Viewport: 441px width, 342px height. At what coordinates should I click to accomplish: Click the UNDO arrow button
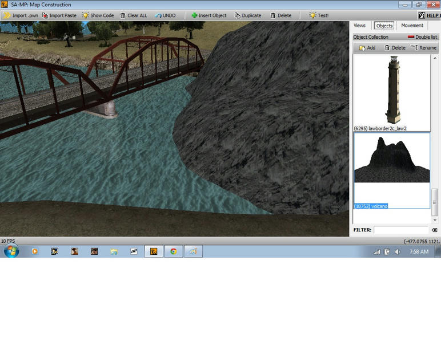(166, 15)
